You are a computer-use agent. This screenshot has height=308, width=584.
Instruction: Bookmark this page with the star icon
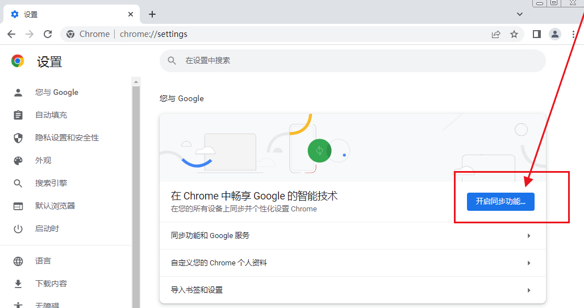coord(514,34)
